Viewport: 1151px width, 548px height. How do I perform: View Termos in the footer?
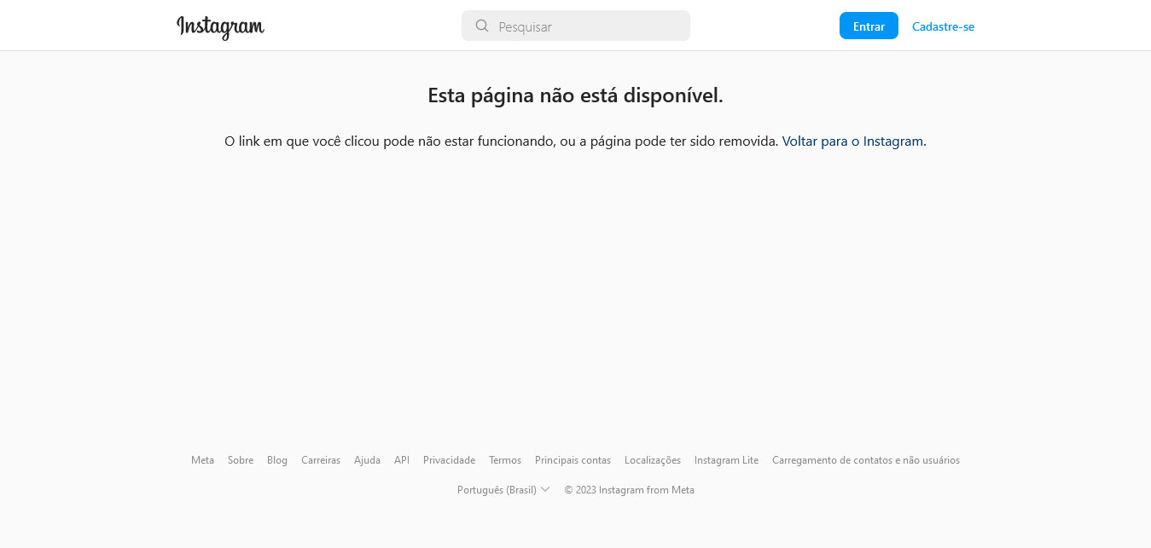(505, 460)
